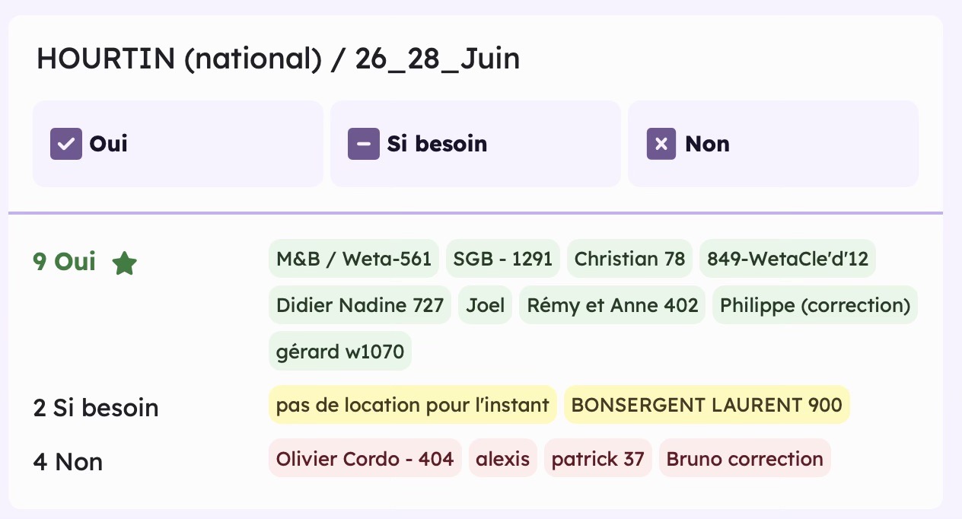Click Didier Nadine 727 tag
Screen dimensions: 962x519
pyautogui.click(x=360, y=305)
